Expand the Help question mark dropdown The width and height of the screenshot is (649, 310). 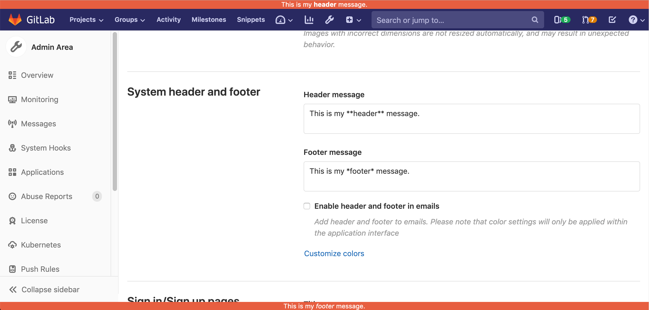636,20
